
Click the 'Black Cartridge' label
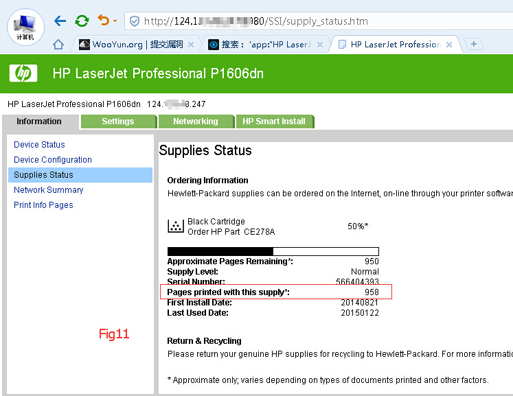click(216, 222)
